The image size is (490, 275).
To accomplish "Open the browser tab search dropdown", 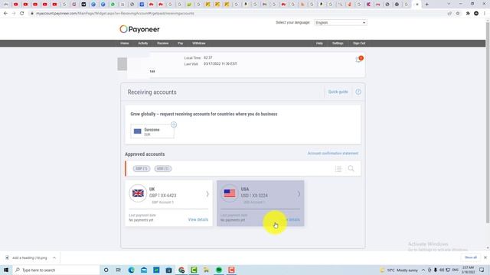I will click(x=449, y=4).
